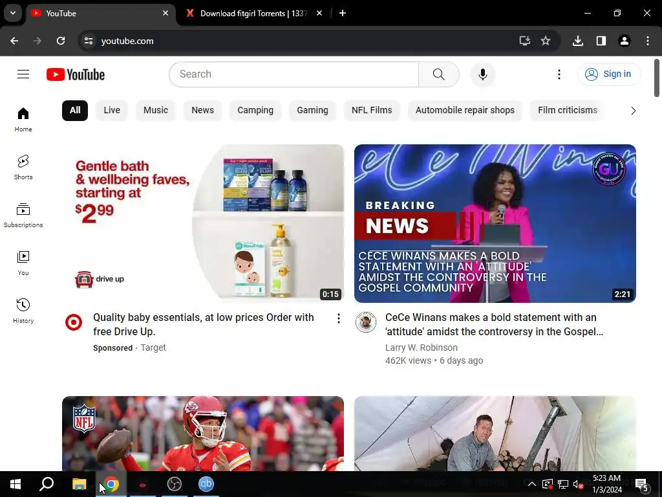The height and width of the screenshot is (497, 662).
Task: Open watch History in sidebar
Action: (x=23, y=311)
